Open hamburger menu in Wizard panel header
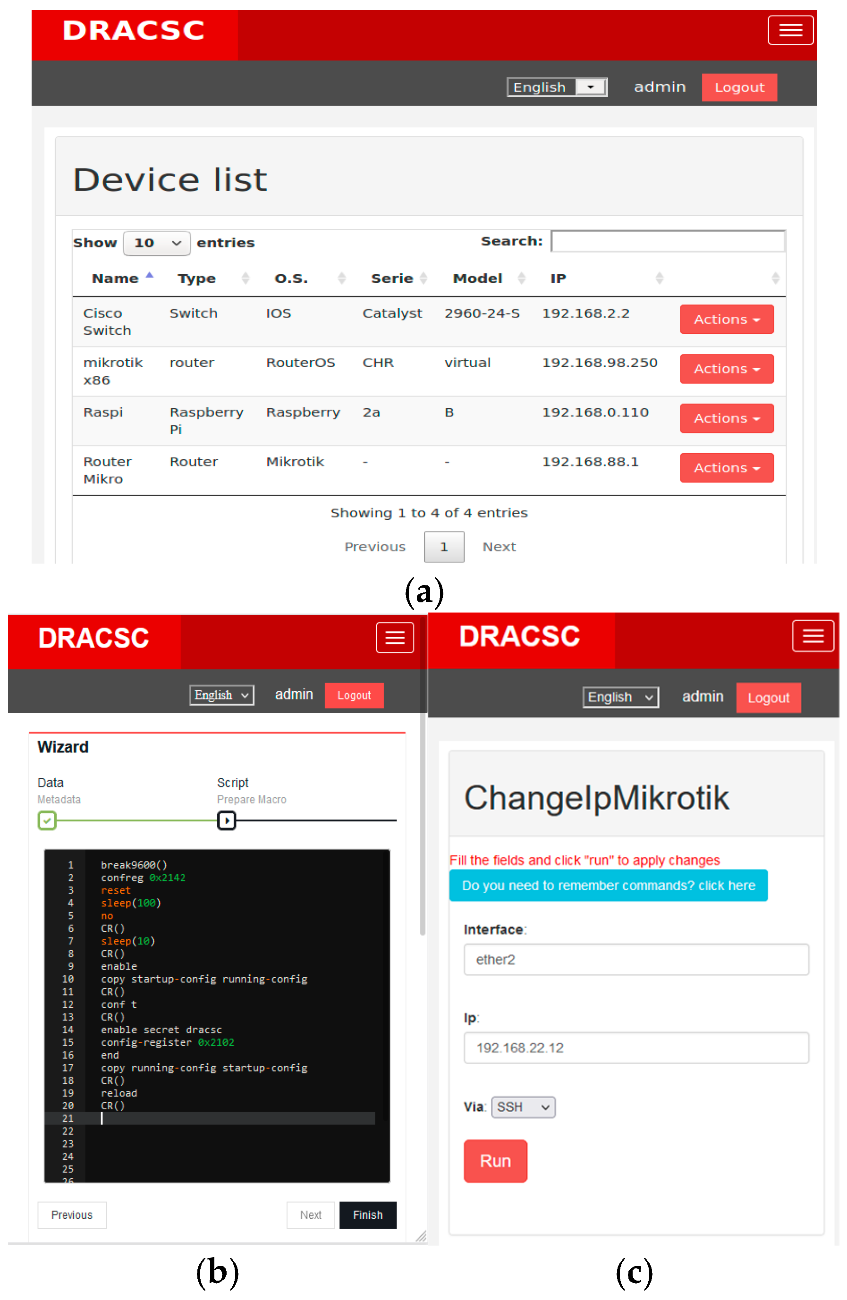847x1300 pixels. pos(395,637)
